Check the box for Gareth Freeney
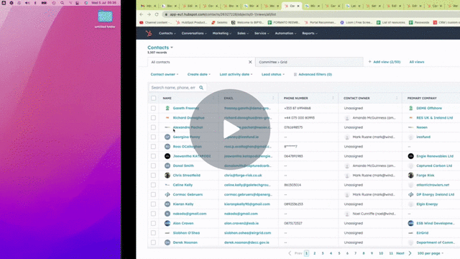Screen dimensions: 460x259 click(153, 108)
